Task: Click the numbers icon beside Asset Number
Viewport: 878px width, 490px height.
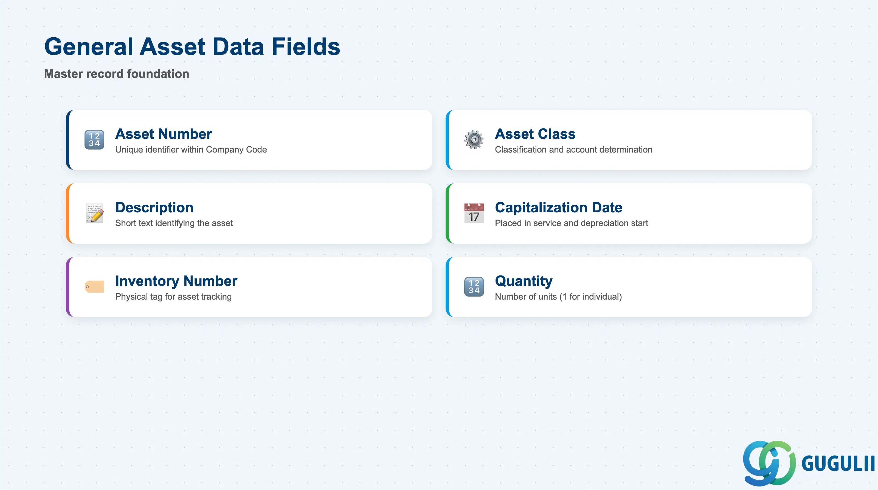Action: pos(94,140)
